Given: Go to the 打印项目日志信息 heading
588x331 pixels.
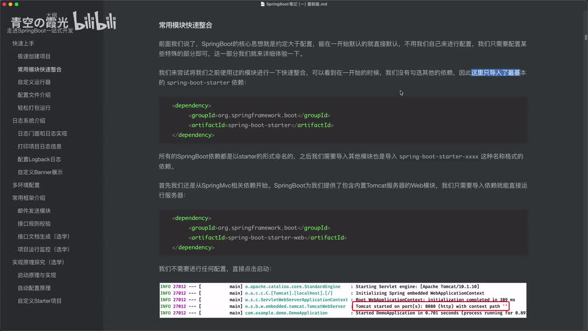Looking at the screenshot, I should point(40,147).
